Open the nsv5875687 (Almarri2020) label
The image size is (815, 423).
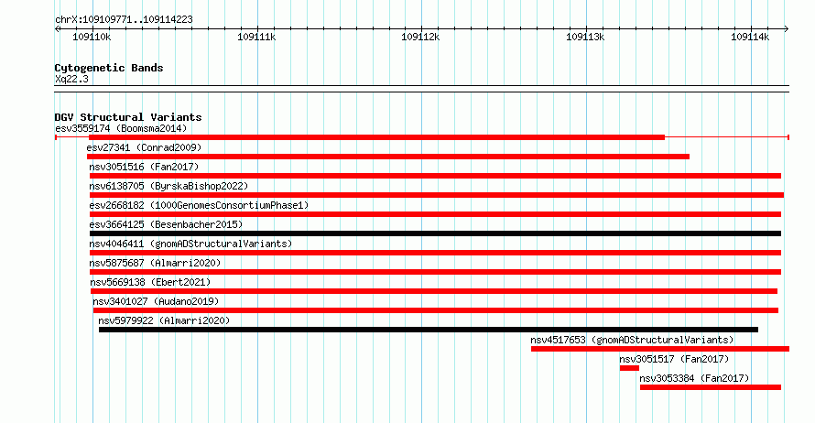155,263
